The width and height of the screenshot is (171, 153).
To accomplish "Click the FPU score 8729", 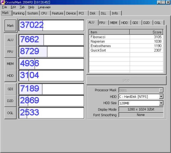I will [30, 51].
